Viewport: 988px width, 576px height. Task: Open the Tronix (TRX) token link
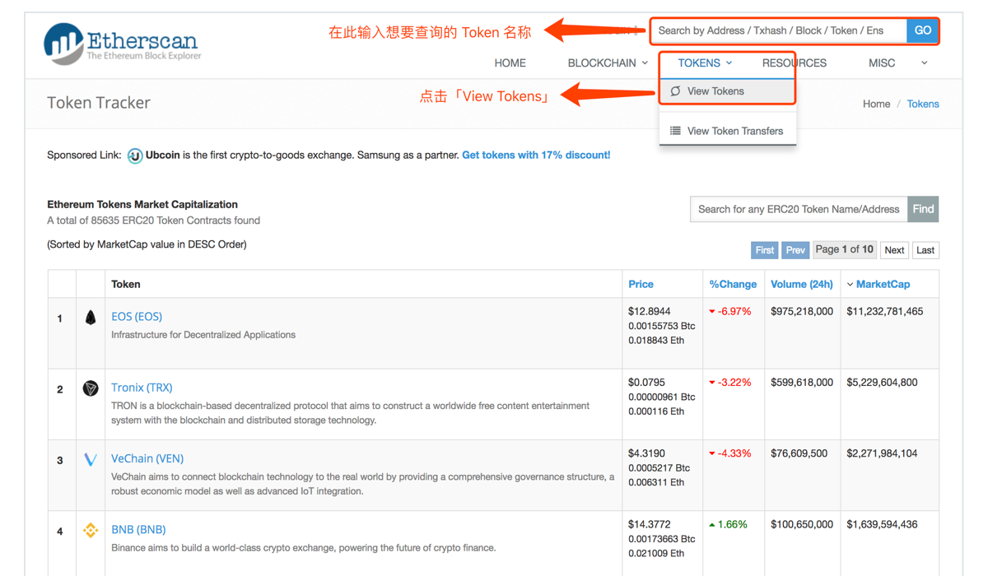(142, 388)
